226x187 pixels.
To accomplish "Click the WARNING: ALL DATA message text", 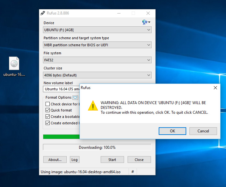I will [154, 108].
